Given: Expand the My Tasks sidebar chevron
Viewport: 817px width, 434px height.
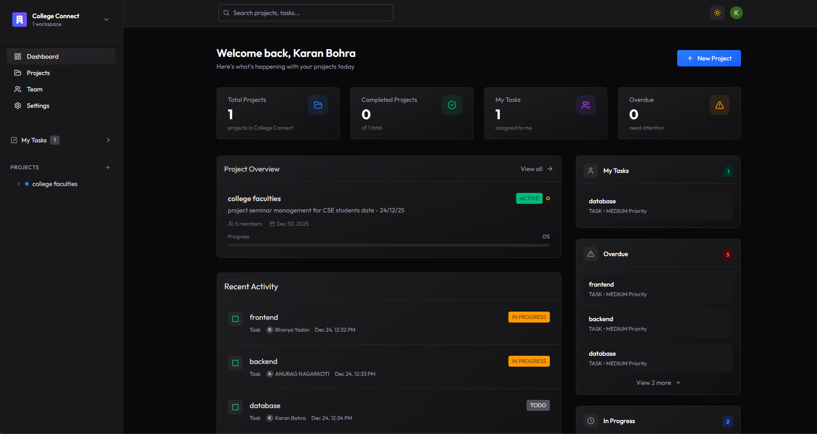Looking at the screenshot, I should [108, 140].
